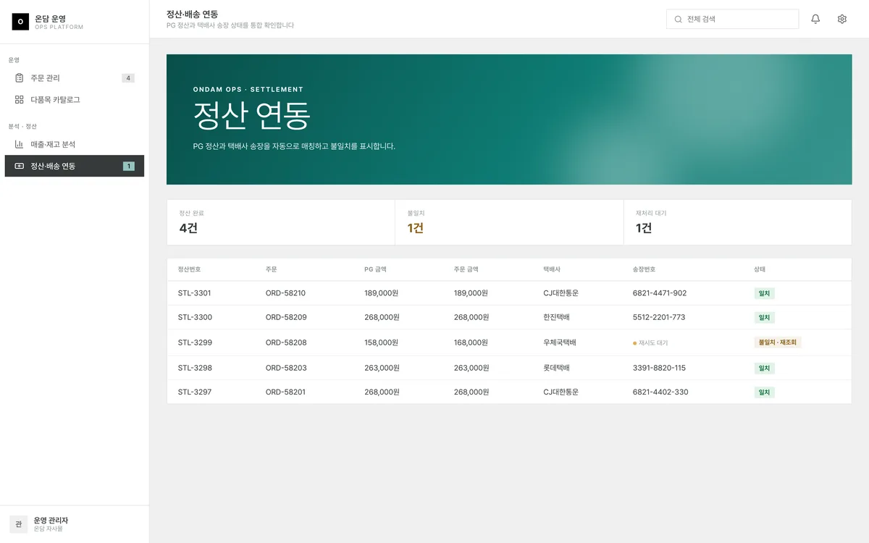Click the 주문 column header
The width and height of the screenshot is (869, 543).
pos(272,269)
